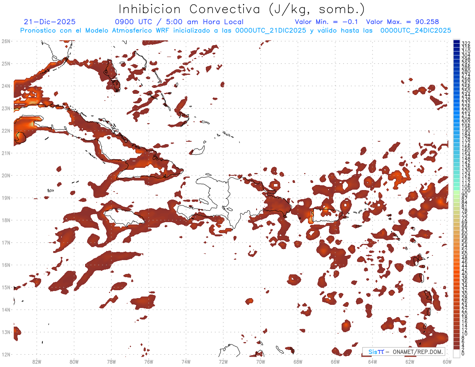Click the longitude label '82W'
This screenshot has height=367, width=475.
tap(36, 361)
